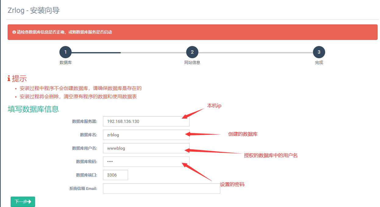Click the Zrlog - 安装向导 title
Image resolution: width=380 pixels, height=207 pixels.
pyautogui.click(x=34, y=10)
